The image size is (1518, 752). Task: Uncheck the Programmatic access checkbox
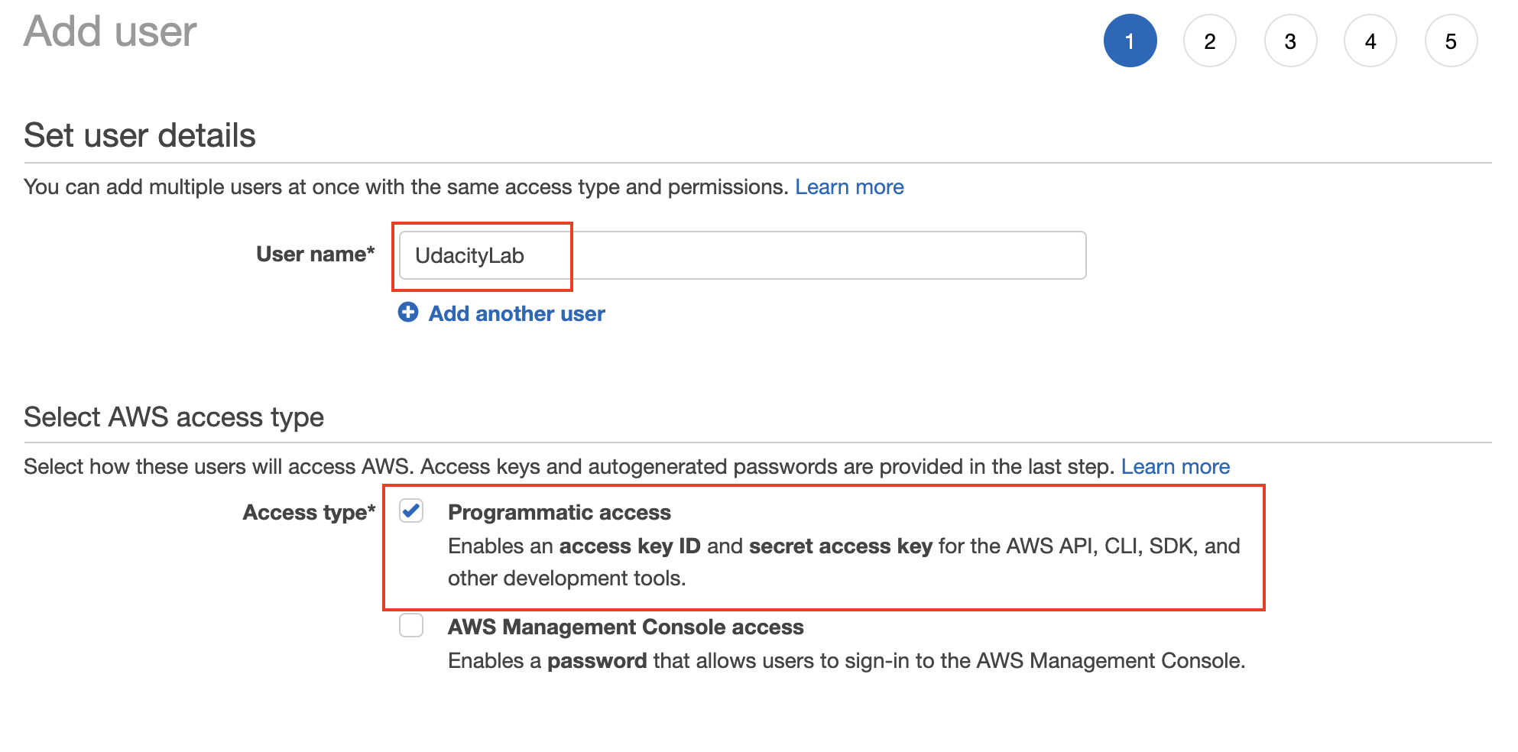click(x=411, y=511)
